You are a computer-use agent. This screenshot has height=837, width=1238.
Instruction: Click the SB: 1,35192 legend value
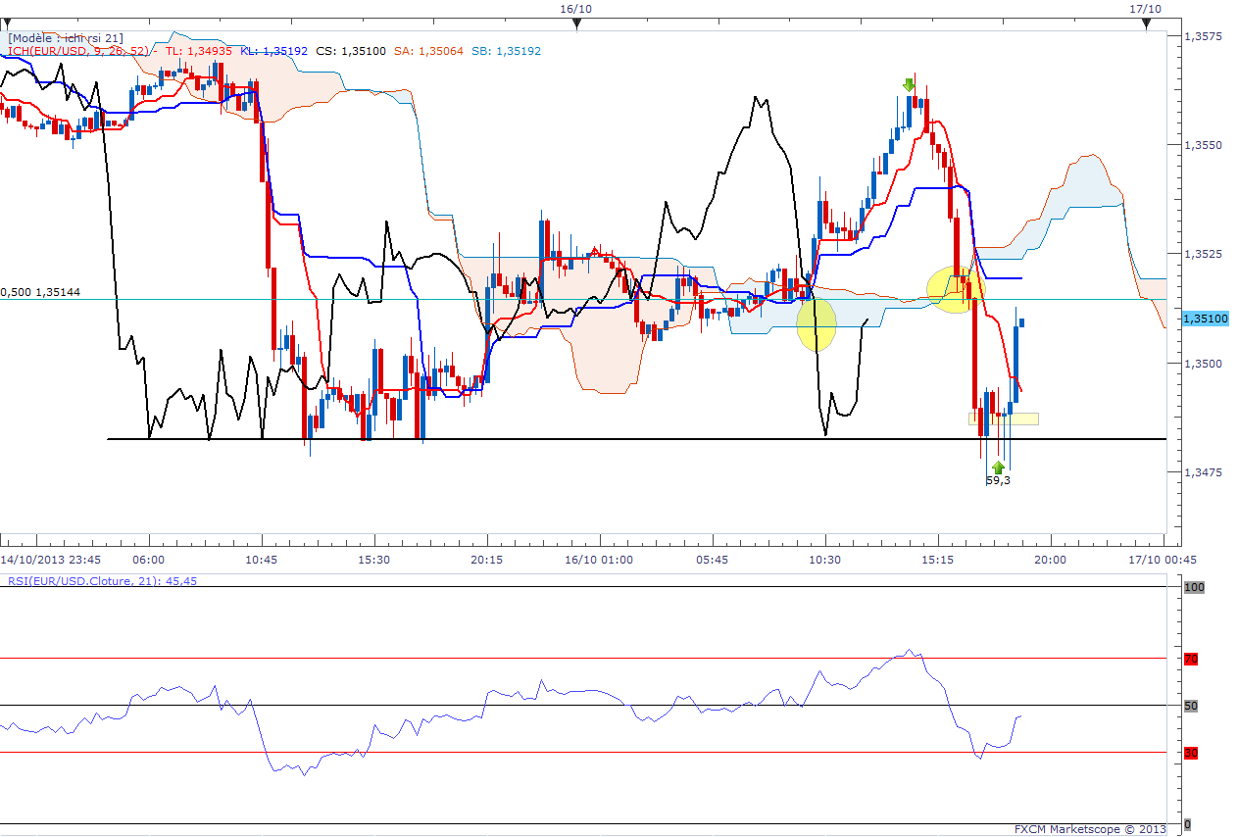(x=506, y=51)
